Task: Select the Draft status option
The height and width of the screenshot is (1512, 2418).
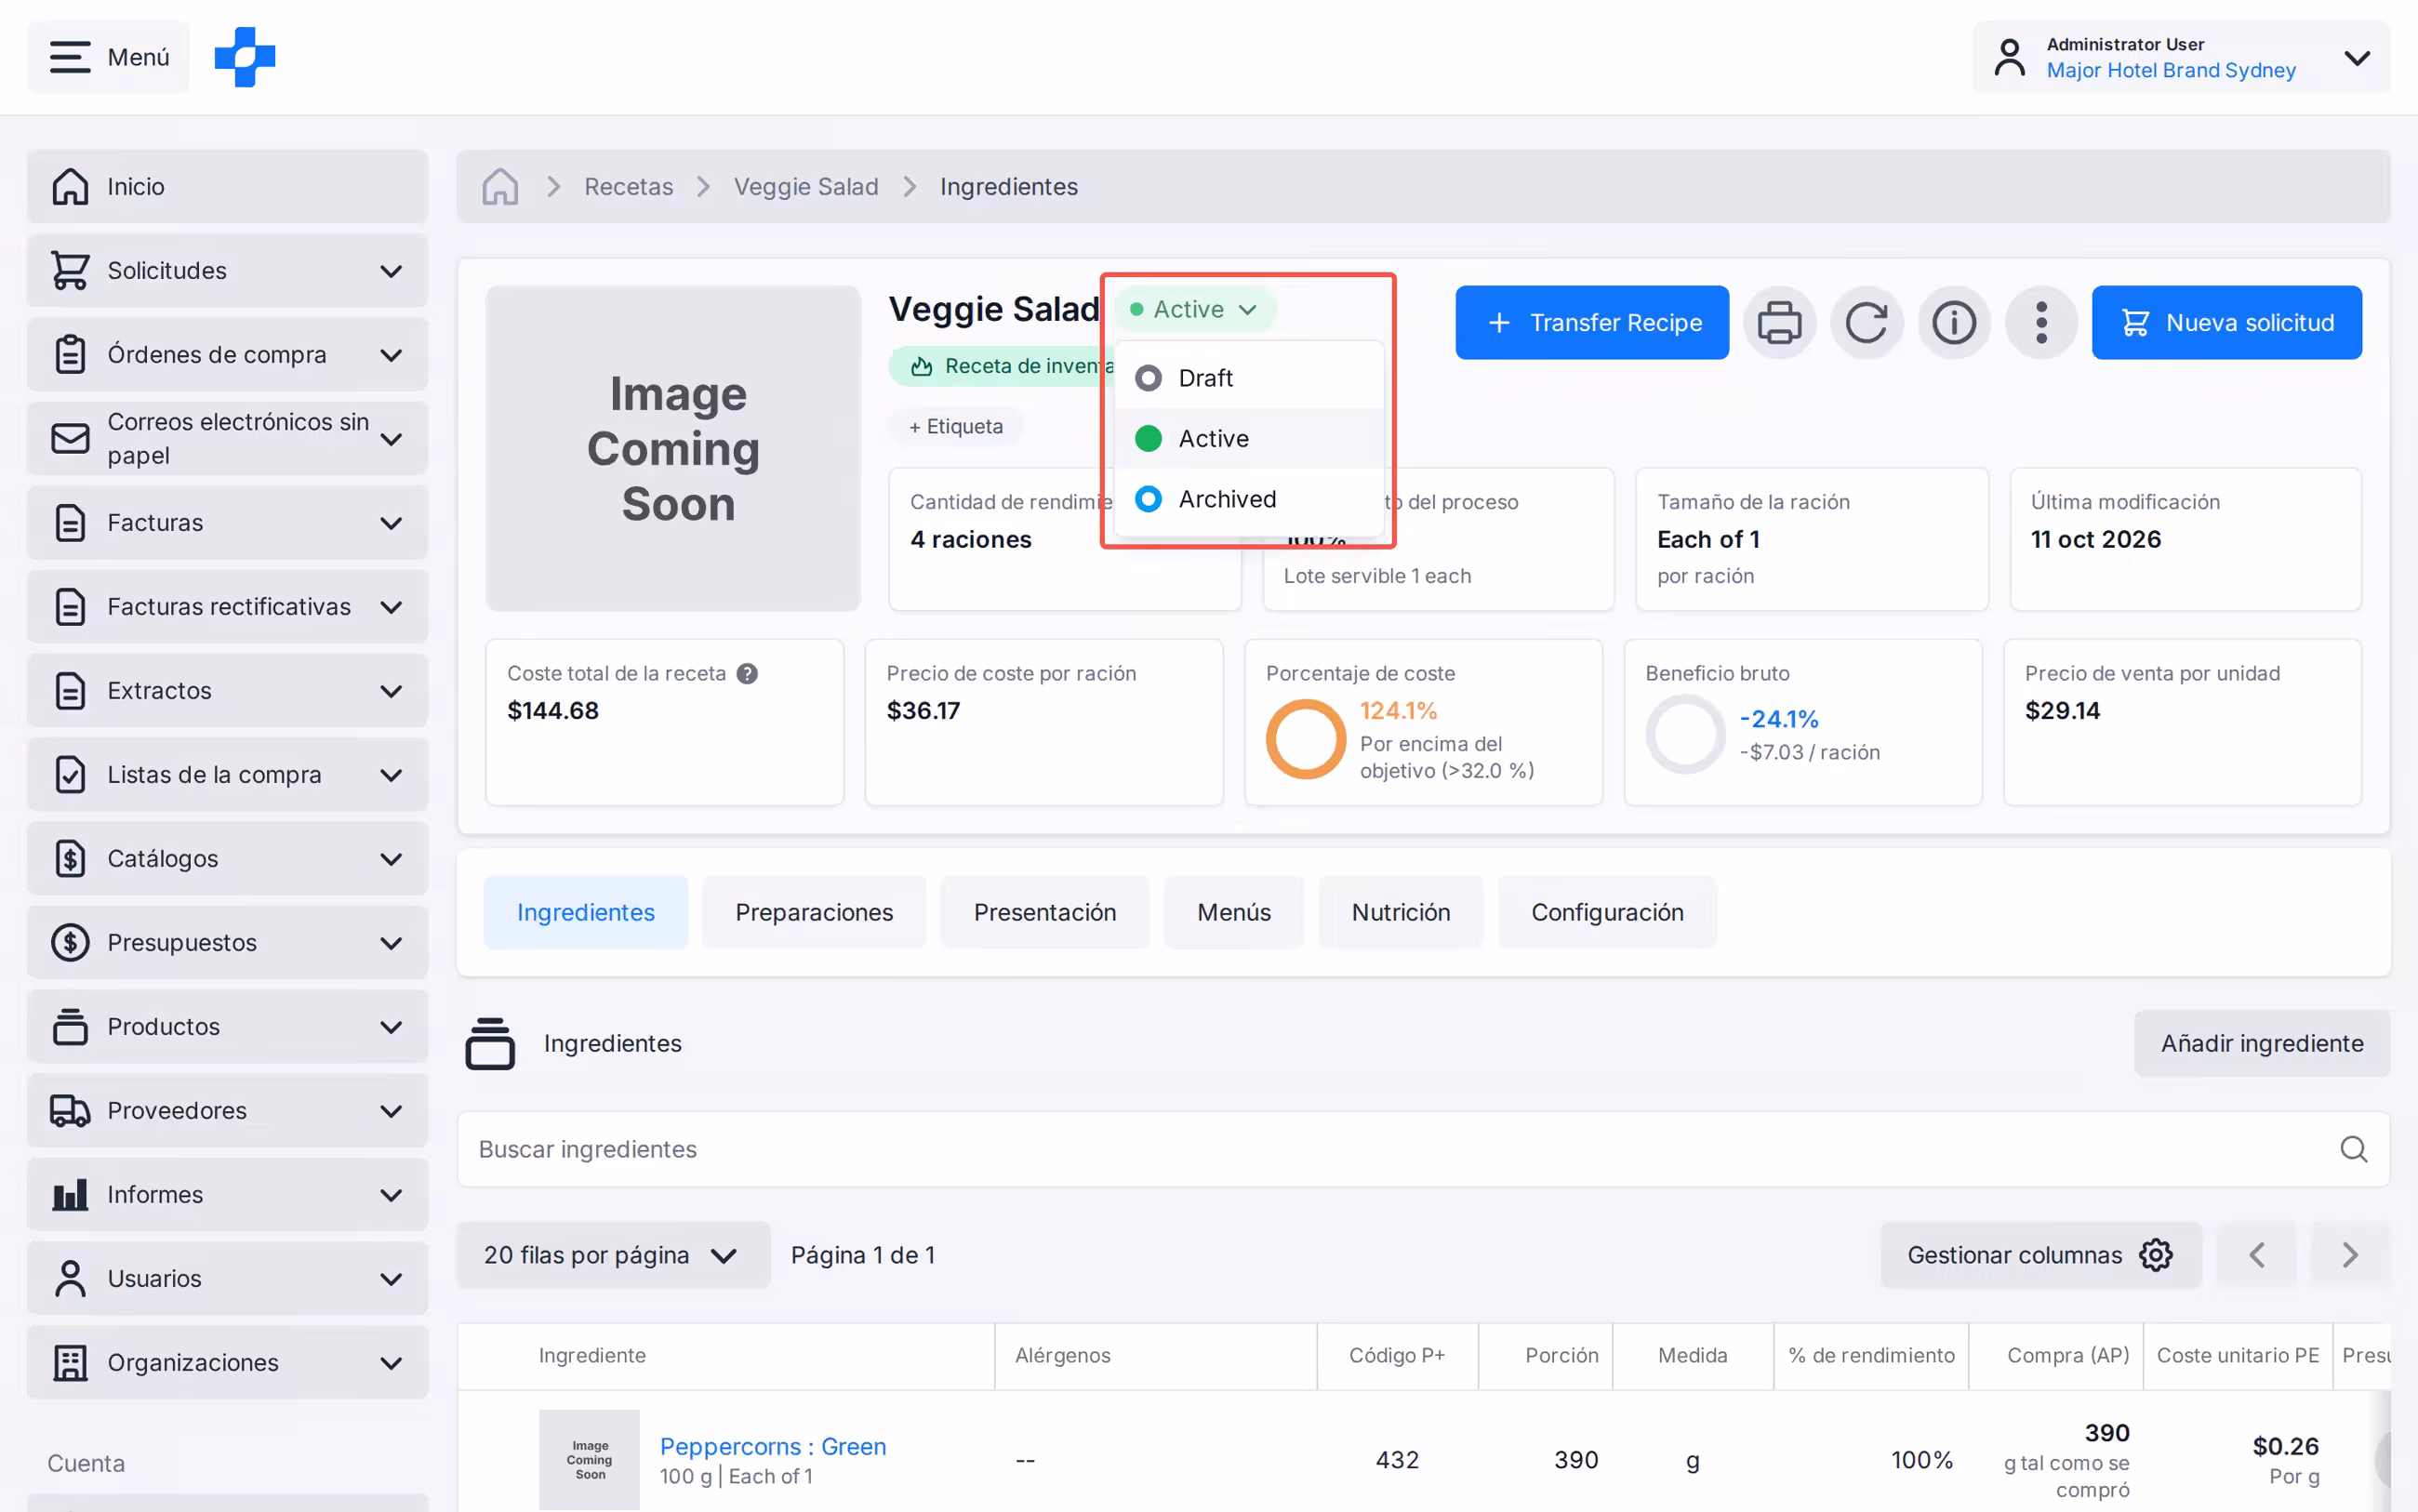Action: (x=1249, y=378)
